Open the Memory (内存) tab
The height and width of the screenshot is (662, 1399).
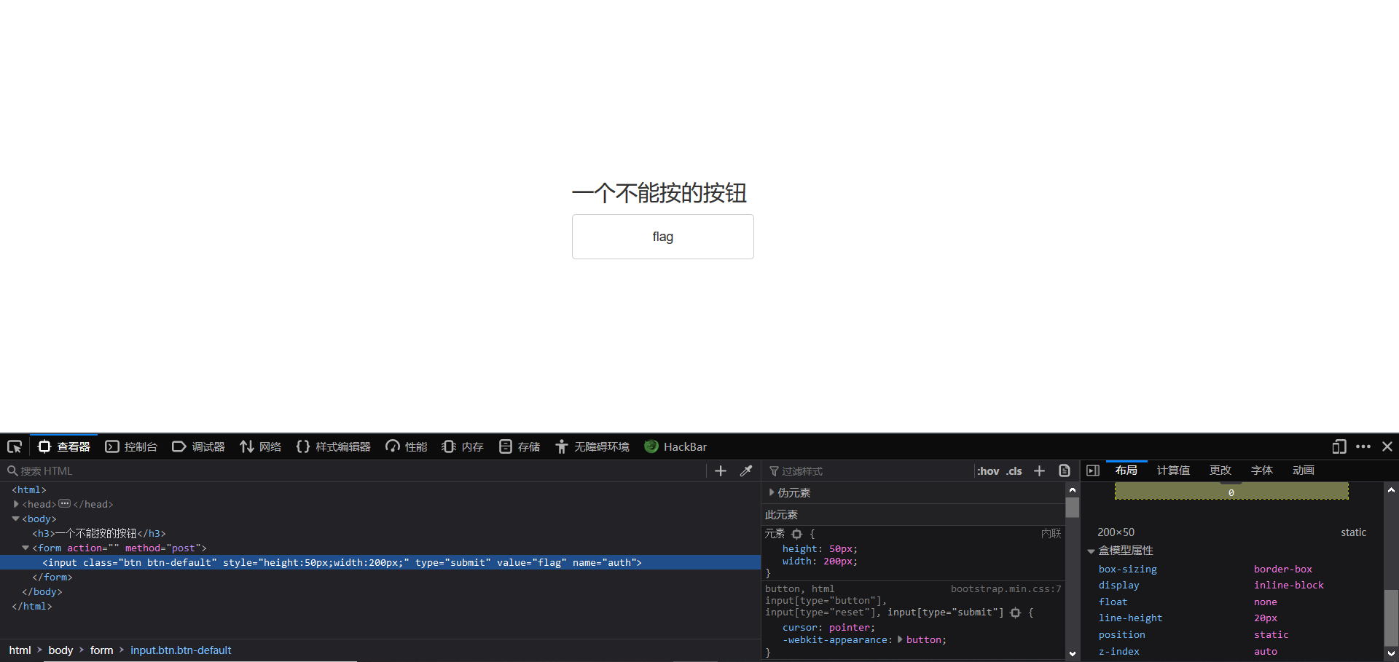tap(463, 446)
